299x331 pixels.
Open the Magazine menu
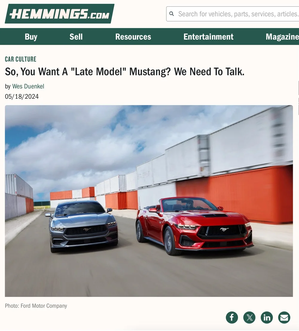(x=282, y=37)
